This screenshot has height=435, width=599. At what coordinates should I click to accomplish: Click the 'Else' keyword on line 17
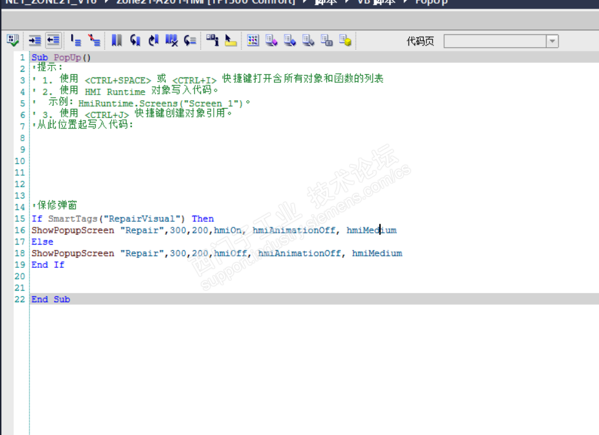click(x=42, y=241)
